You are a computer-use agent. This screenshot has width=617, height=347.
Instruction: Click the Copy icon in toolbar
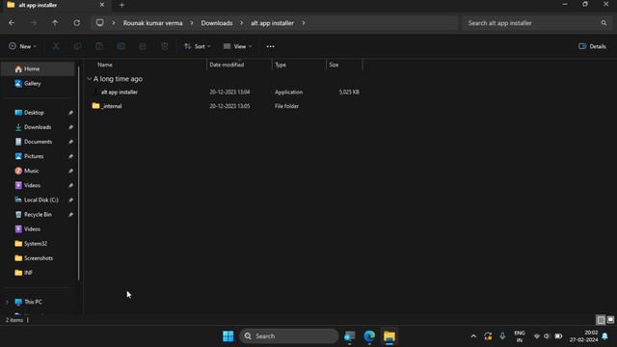[x=77, y=46]
